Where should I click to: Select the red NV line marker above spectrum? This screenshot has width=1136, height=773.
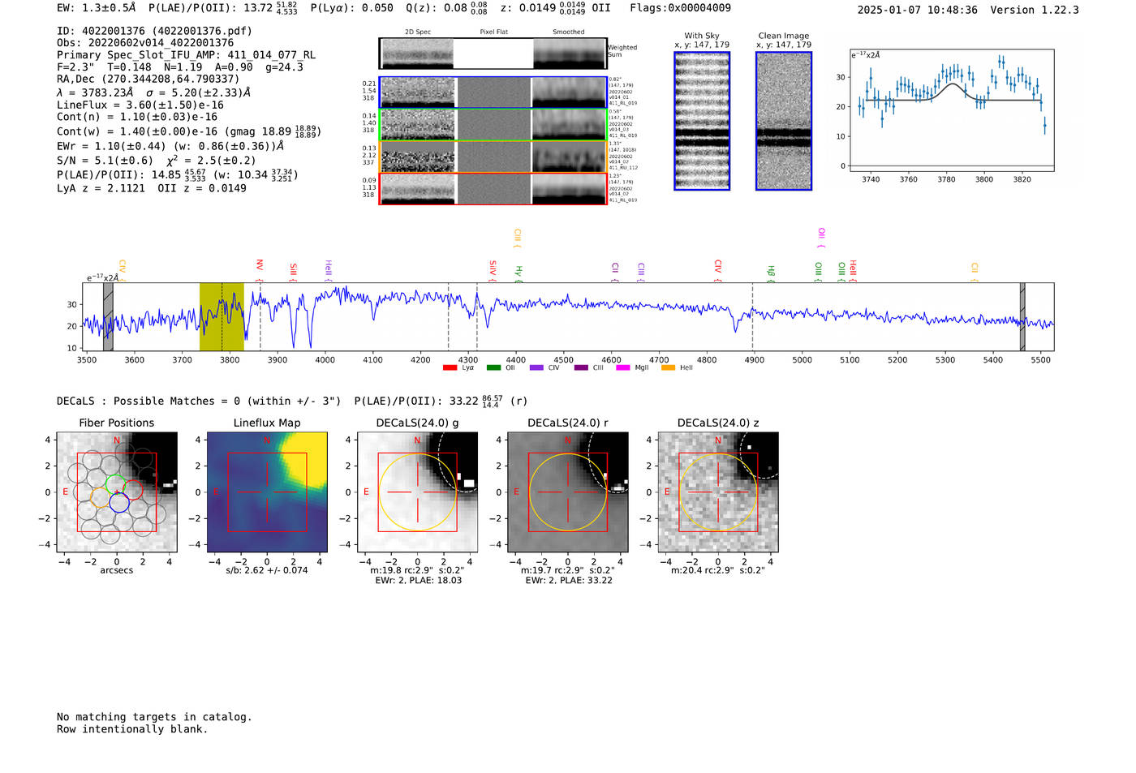(x=260, y=269)
